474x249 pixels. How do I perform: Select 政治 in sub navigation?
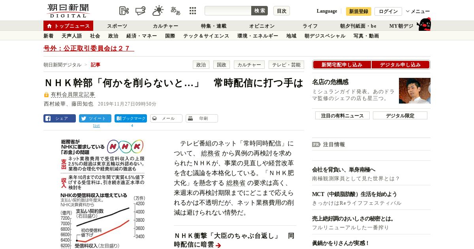113,36
